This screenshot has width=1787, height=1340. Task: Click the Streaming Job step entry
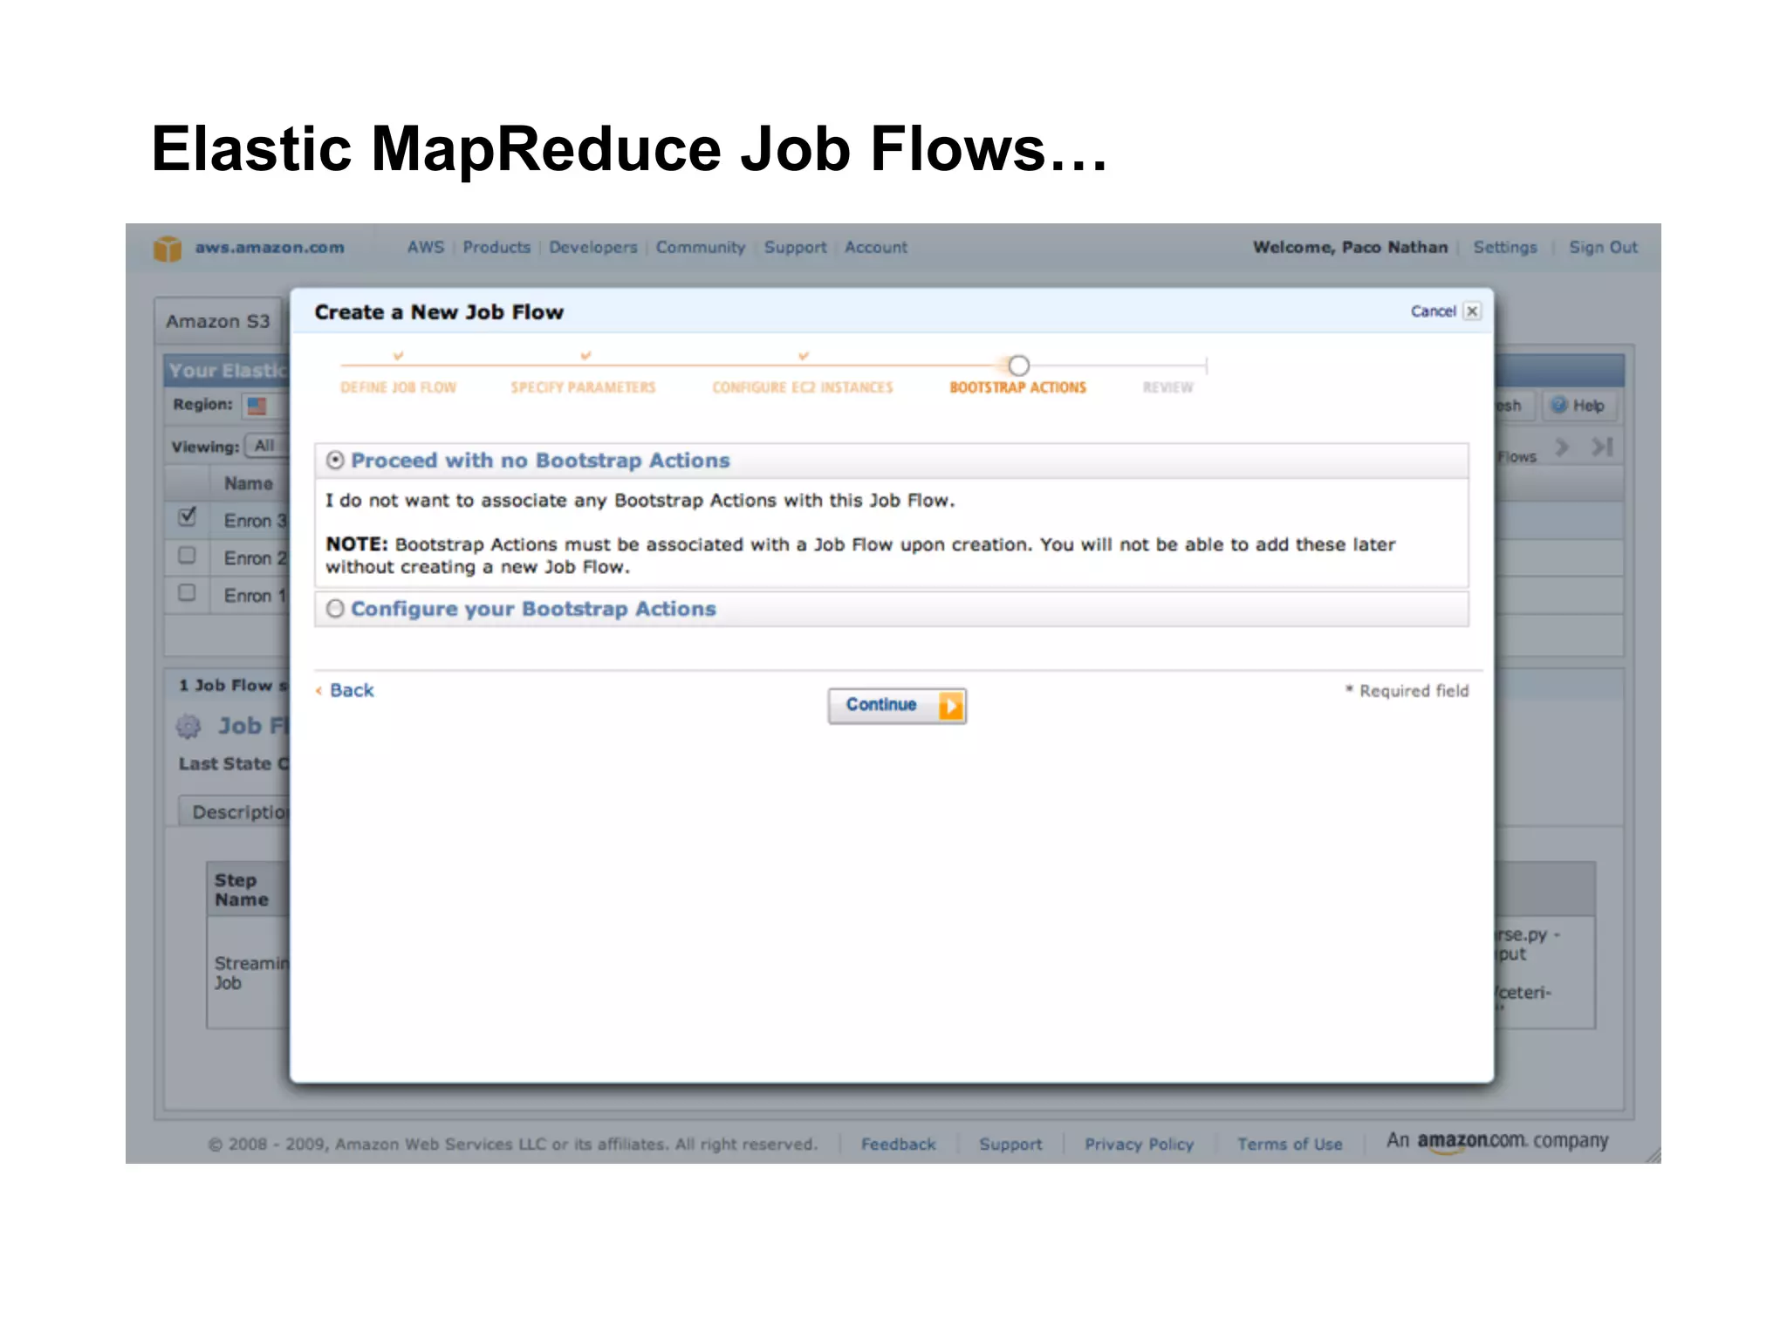click(250, 974)
